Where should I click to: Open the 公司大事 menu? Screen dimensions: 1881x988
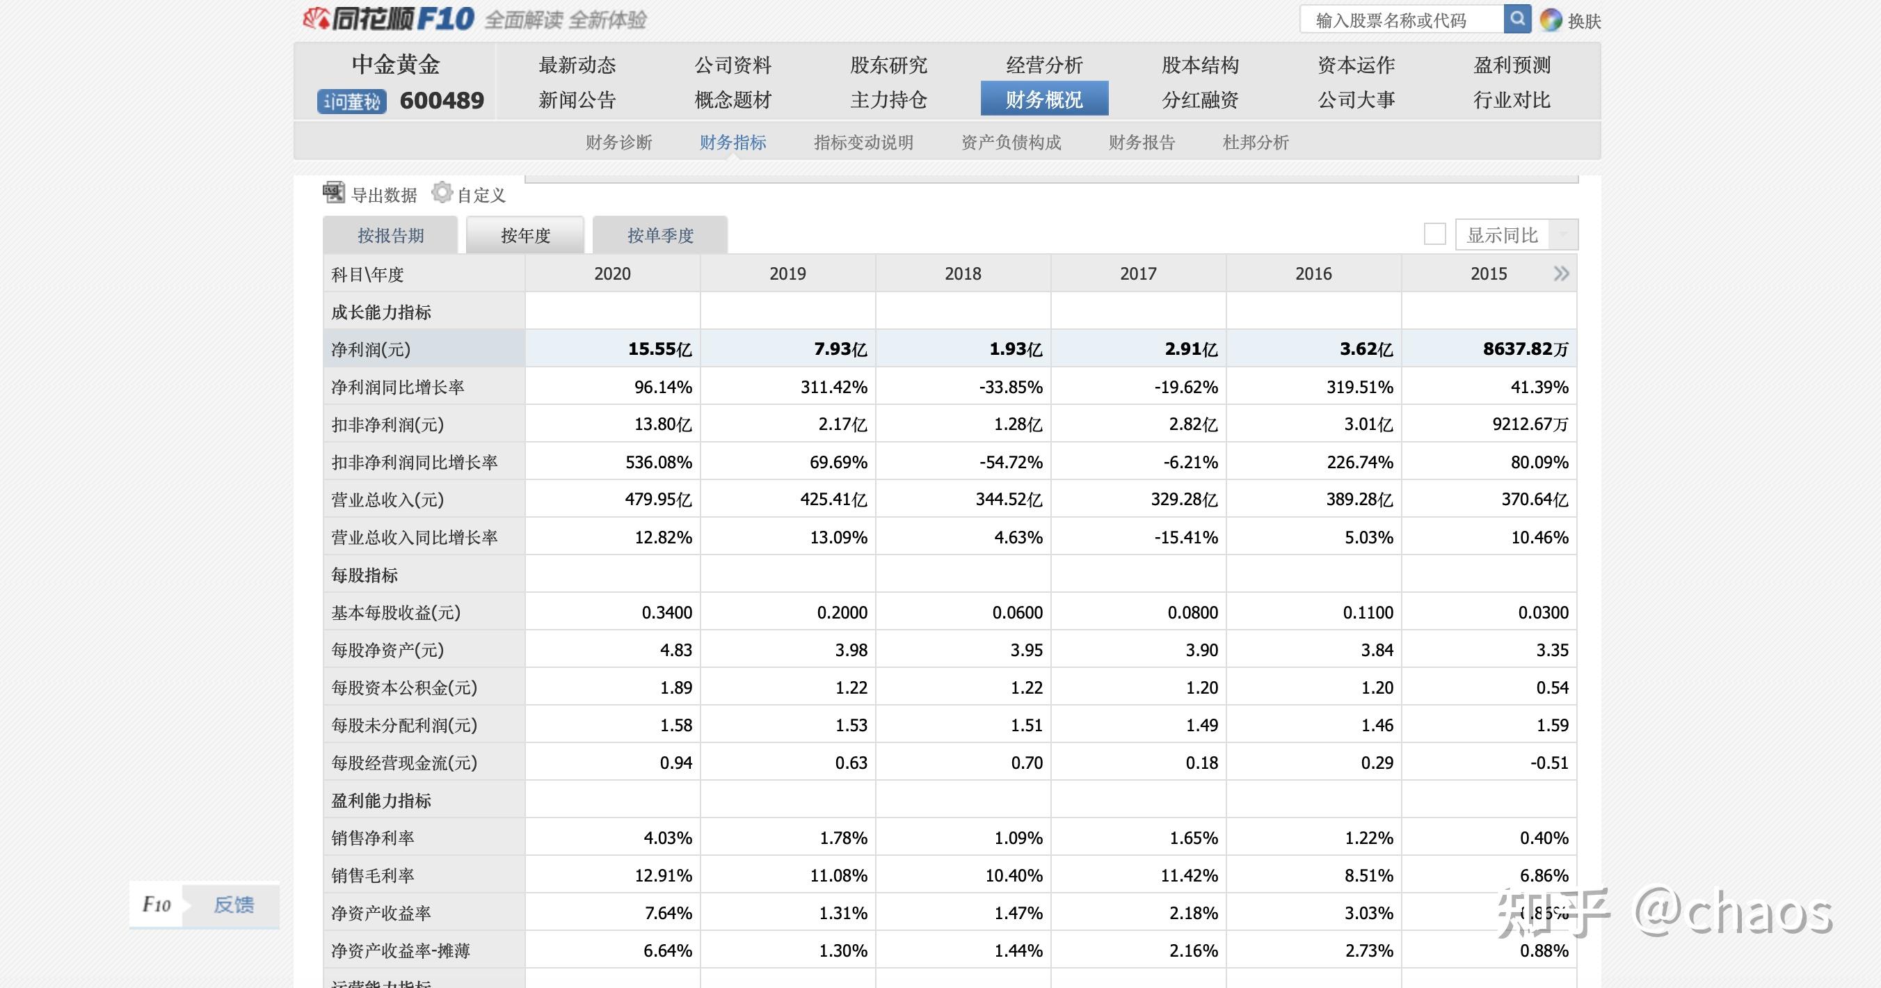(x=1356, y=99)
